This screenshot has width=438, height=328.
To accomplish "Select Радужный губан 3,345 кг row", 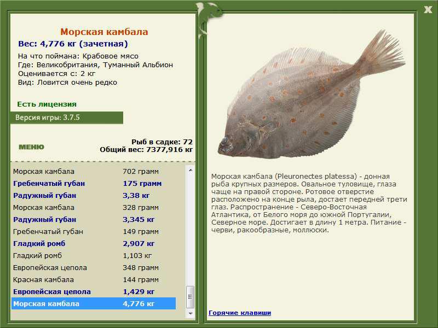I will [93, 220].
